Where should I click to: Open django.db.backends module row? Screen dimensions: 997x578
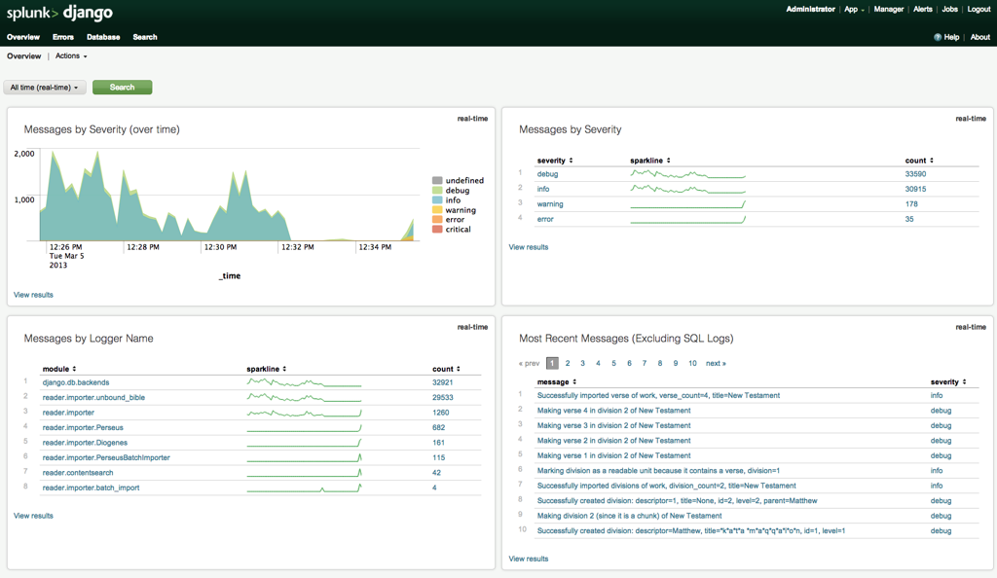(x=76, y=382)
